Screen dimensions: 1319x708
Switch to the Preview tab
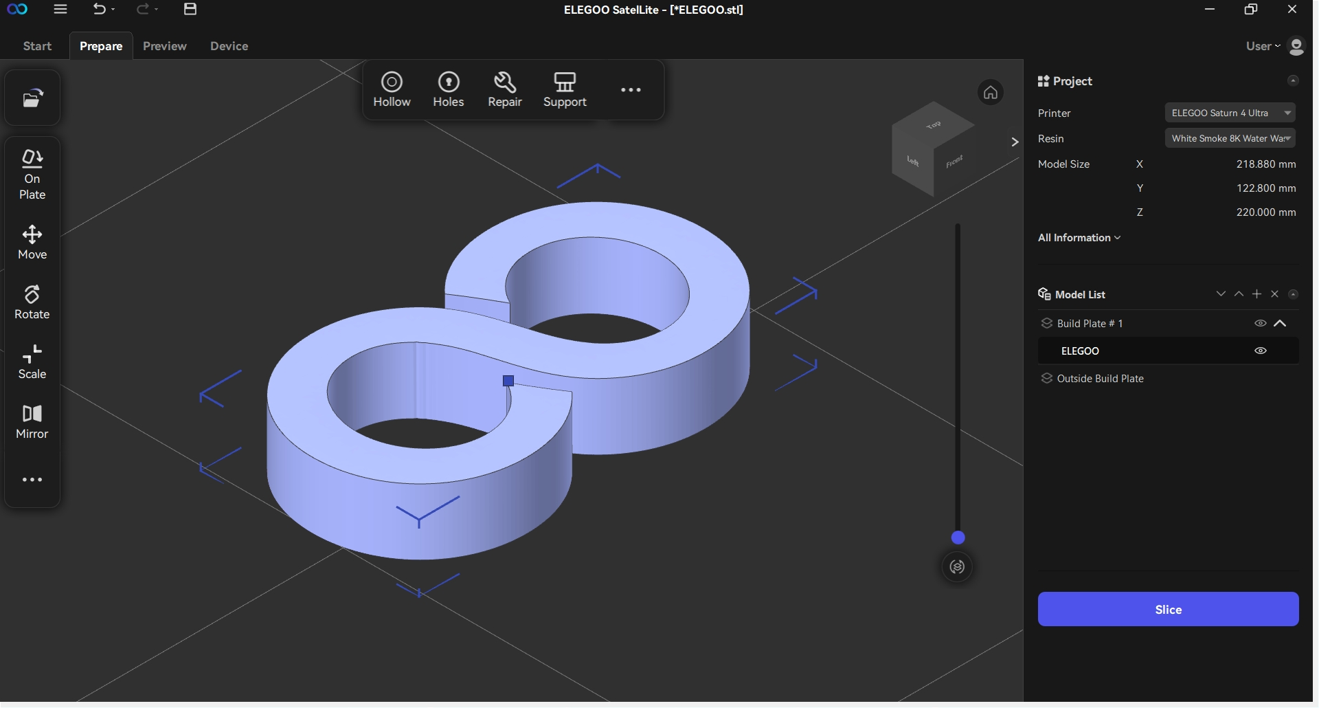pos(164,46)
